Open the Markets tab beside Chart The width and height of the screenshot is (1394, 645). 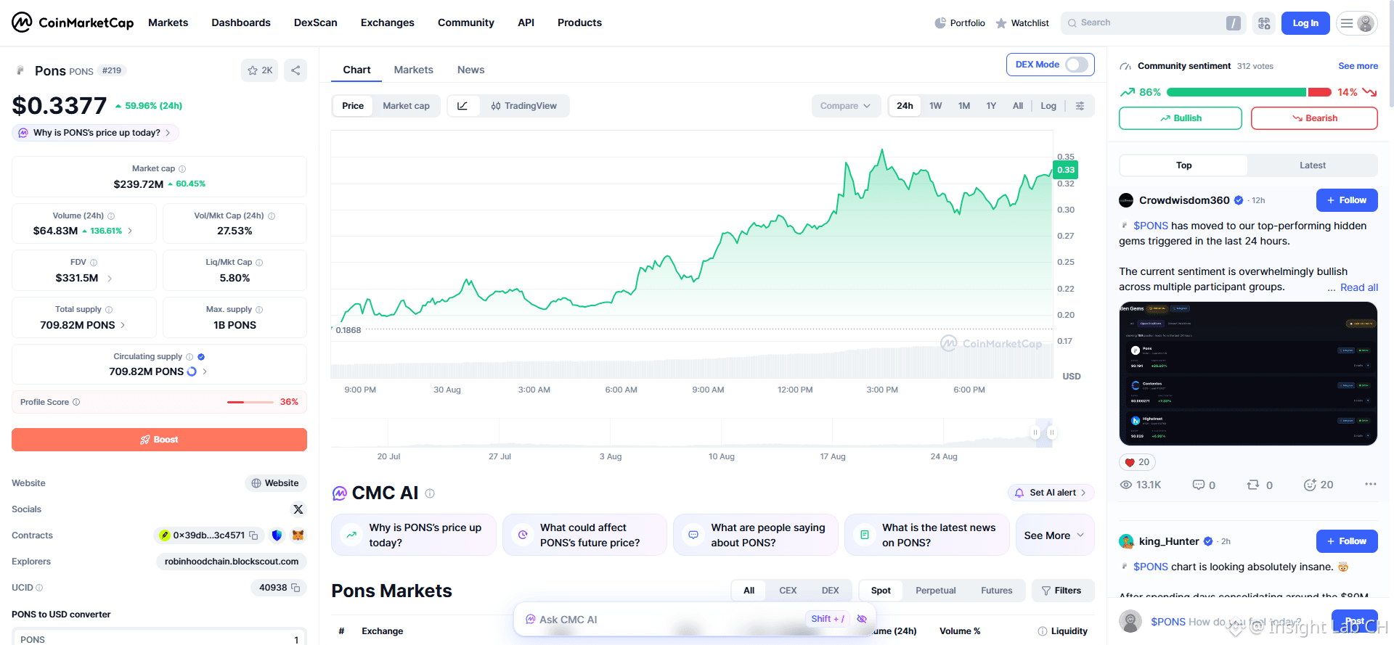pyautogui.click(x=414, y=70)
